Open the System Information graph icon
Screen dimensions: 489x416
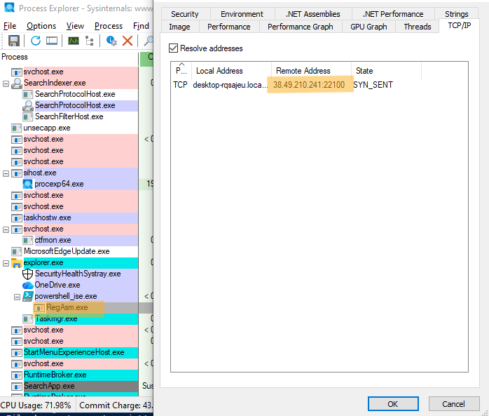click(x=73, y=41)
